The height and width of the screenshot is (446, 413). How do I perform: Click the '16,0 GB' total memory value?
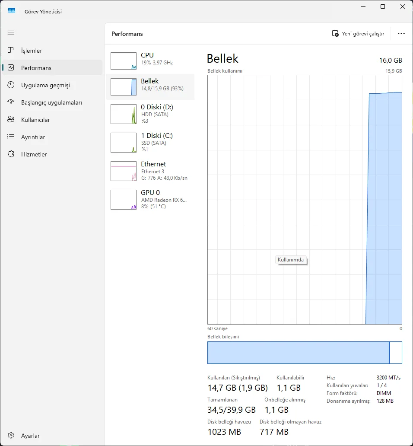point(391,61)
